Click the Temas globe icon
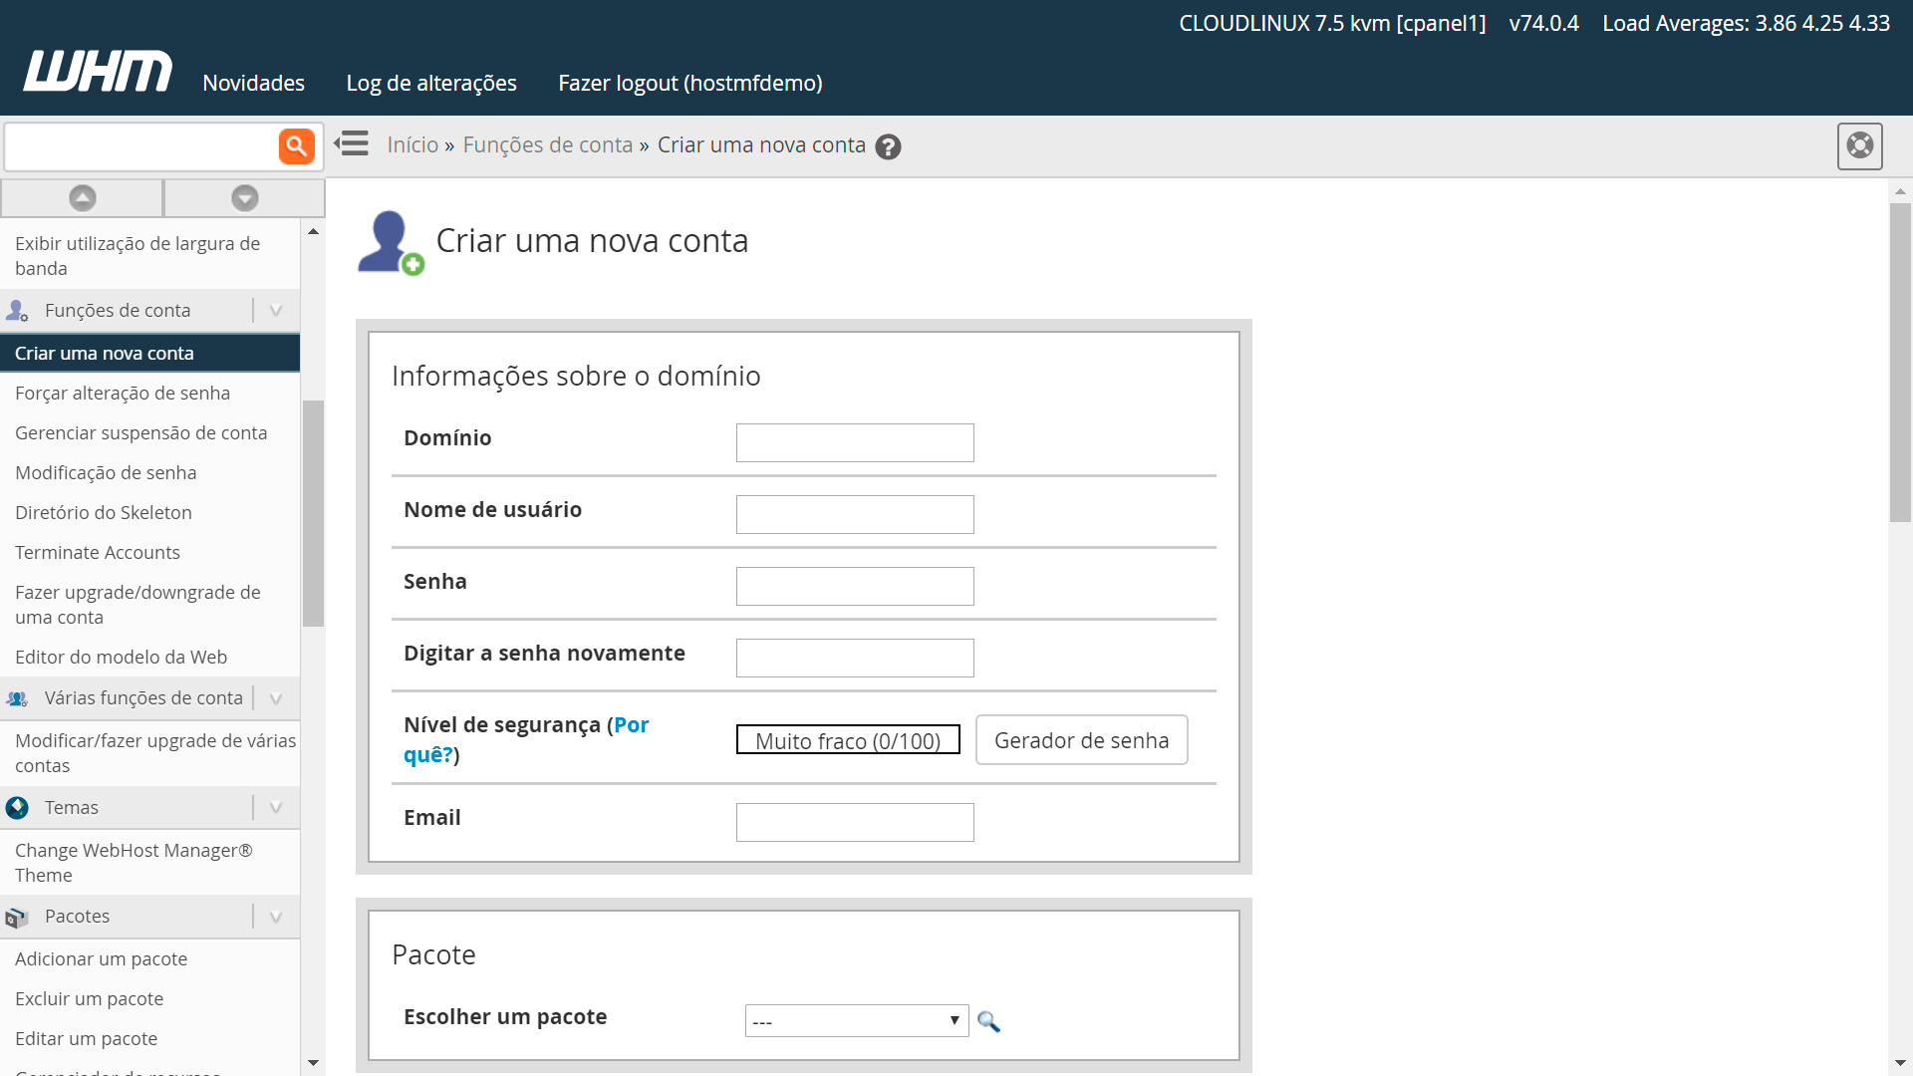The height and width of the screenshot is (1076, 1913). pyautogui.click(x=17, y=807)
